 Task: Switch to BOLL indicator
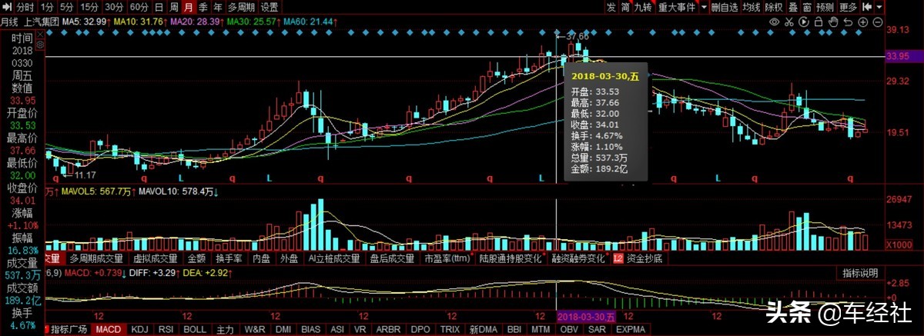point(196,329)
